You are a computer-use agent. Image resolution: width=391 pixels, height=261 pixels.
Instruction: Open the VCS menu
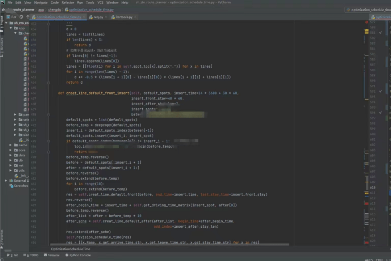pyautogui.click(x=100, y=3)
